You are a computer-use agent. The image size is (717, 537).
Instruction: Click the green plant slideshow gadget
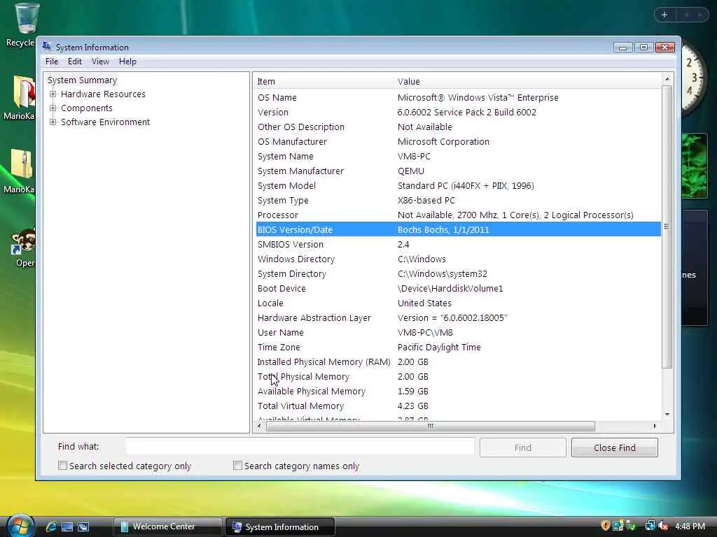pyautogui.click(x=694, y=166)
